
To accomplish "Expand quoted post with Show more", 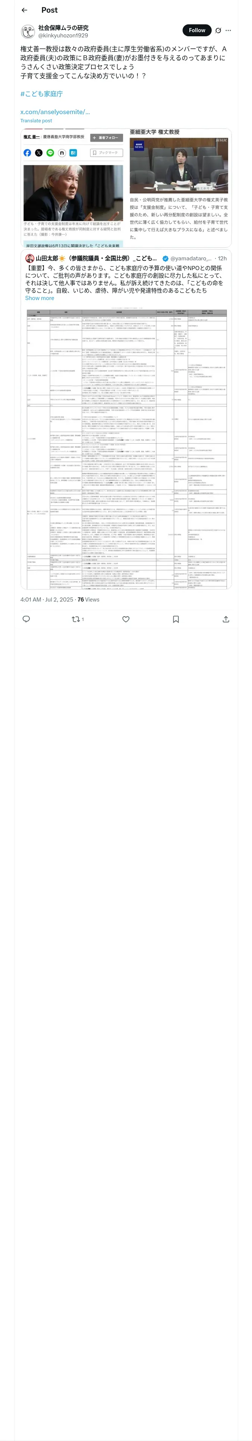I will click(x=40, y=298).
